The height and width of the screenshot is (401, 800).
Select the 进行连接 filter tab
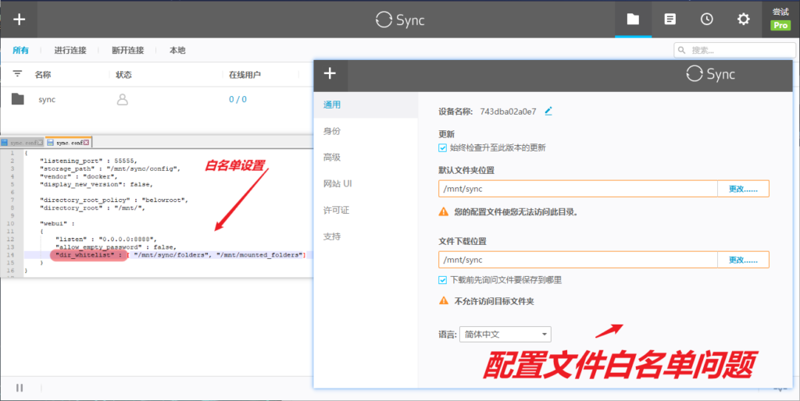70,51
